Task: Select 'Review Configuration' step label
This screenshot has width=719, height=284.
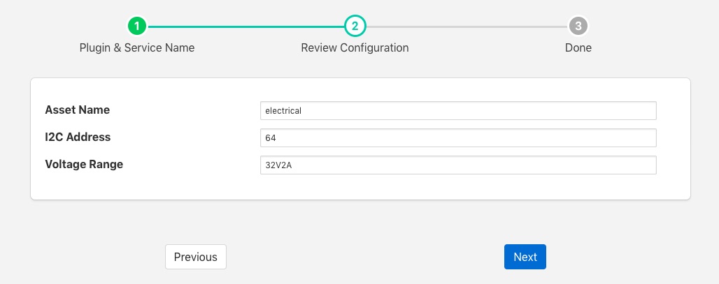Action: tap(355, 48)
